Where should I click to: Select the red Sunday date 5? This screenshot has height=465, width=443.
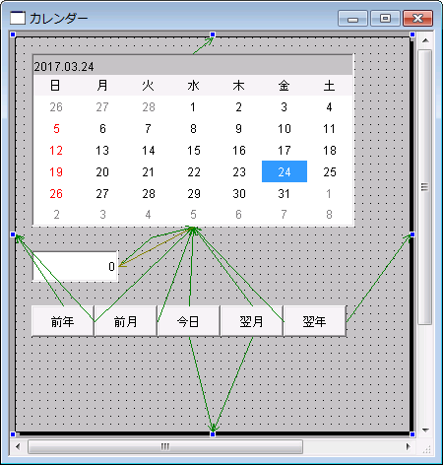pos(56,128)
